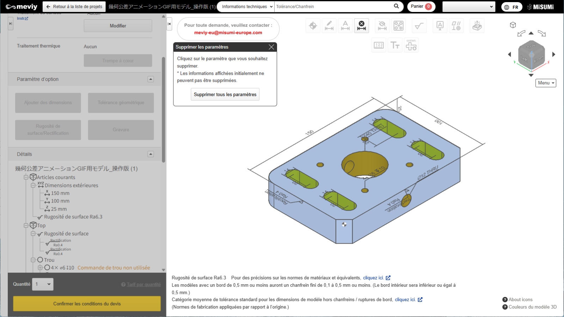The image size is (564, 317).
Task: Click Supprimer tous les paramètres button
Action: click(x=225, y=94)
